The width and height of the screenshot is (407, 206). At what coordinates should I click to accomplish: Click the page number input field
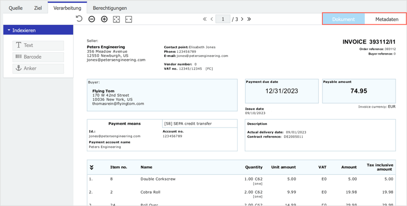222,19
